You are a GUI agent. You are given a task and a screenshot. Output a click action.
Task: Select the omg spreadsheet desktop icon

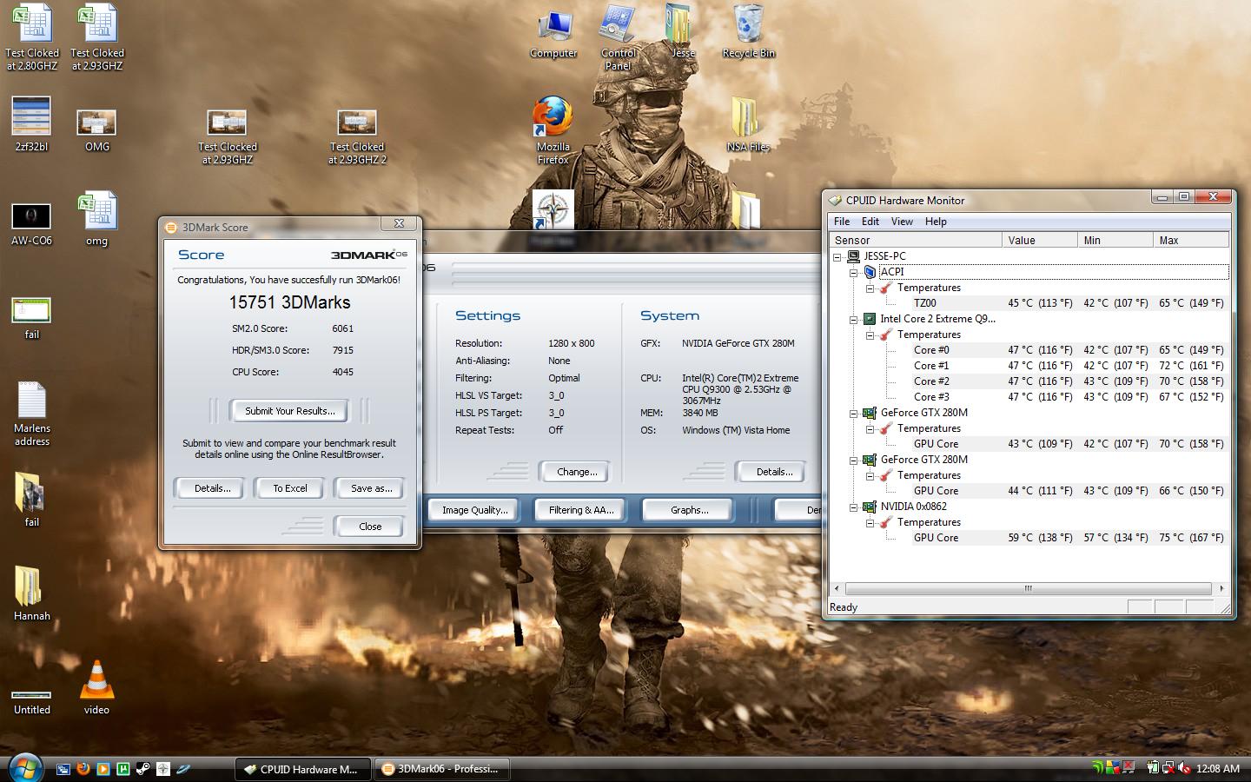96,220
